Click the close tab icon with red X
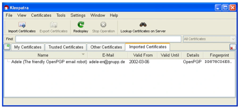 point(233,47)
